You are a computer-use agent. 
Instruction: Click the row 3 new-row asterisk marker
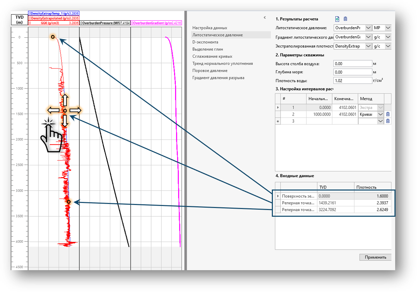pos(278,121)
